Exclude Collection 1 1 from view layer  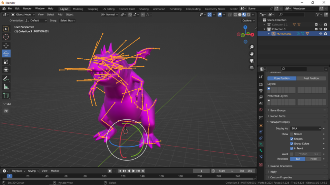coord(316,25)
